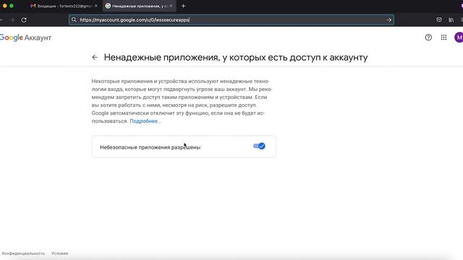Close the Ненадежные приложения tab

point(171,6)
